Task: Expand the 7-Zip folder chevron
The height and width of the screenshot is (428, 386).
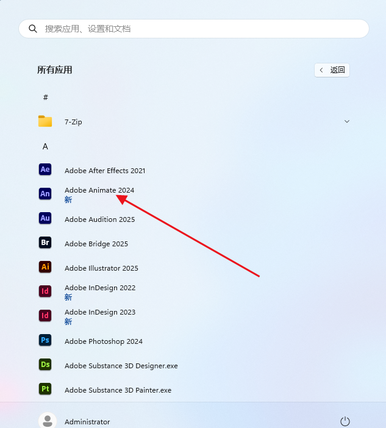Action: coord(347,121)
